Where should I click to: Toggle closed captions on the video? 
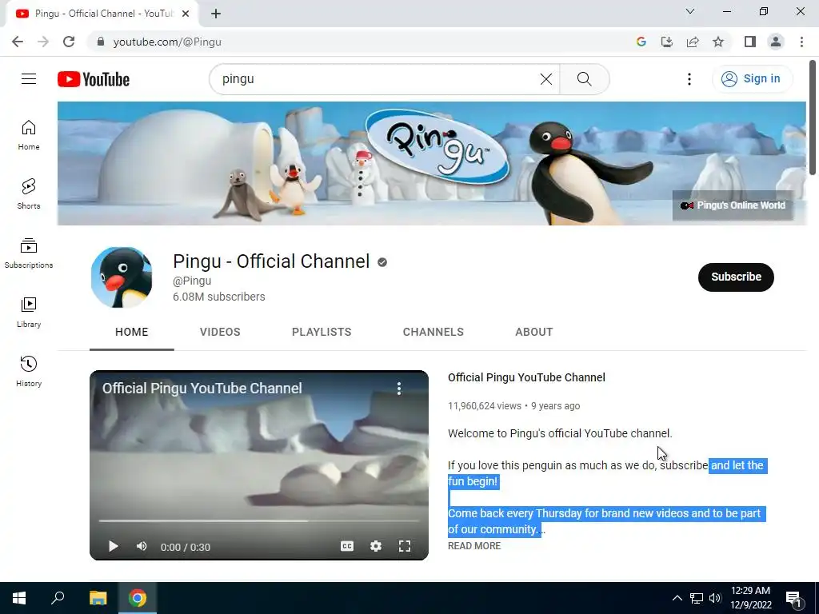pos(347,546)
